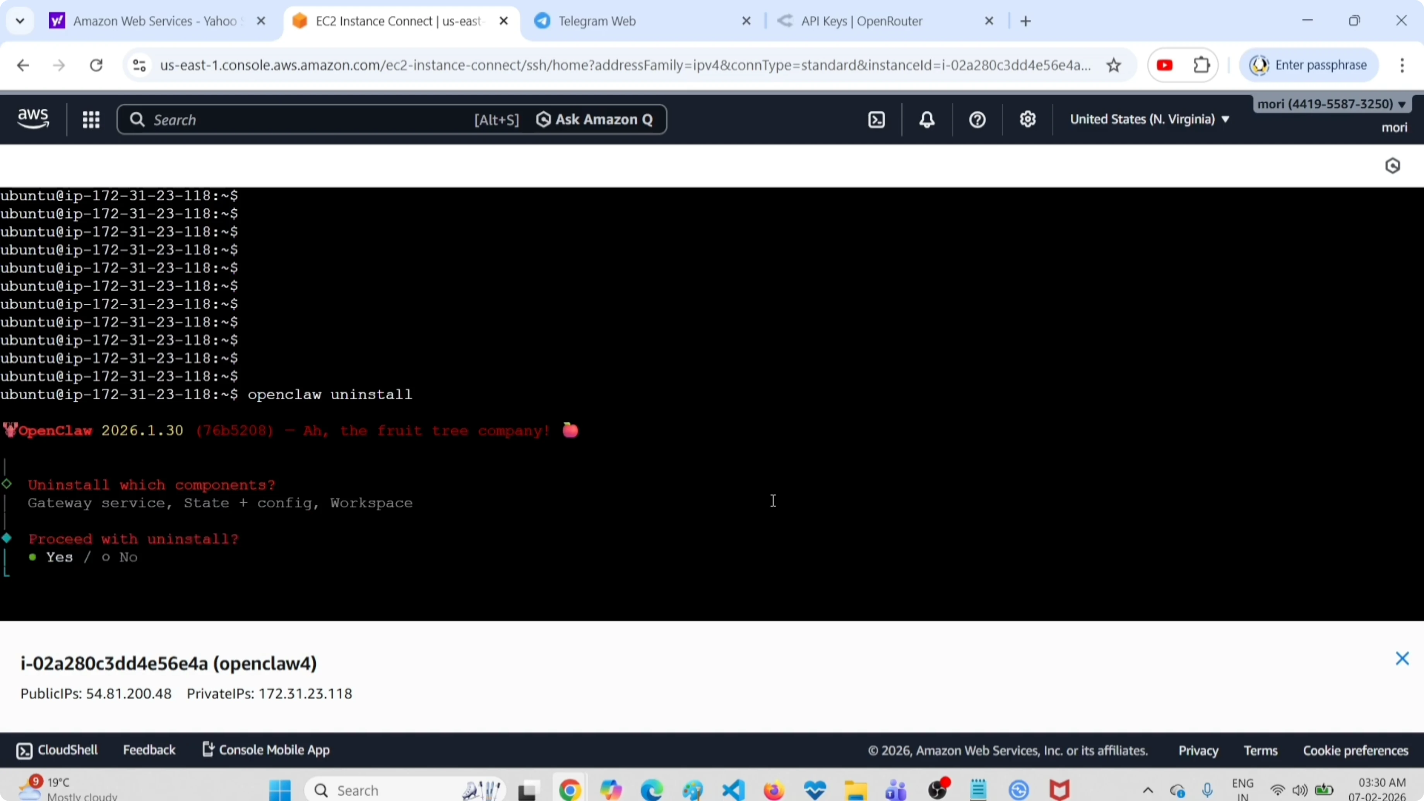Switch to the Telegram Web tab

click(597, 21)
